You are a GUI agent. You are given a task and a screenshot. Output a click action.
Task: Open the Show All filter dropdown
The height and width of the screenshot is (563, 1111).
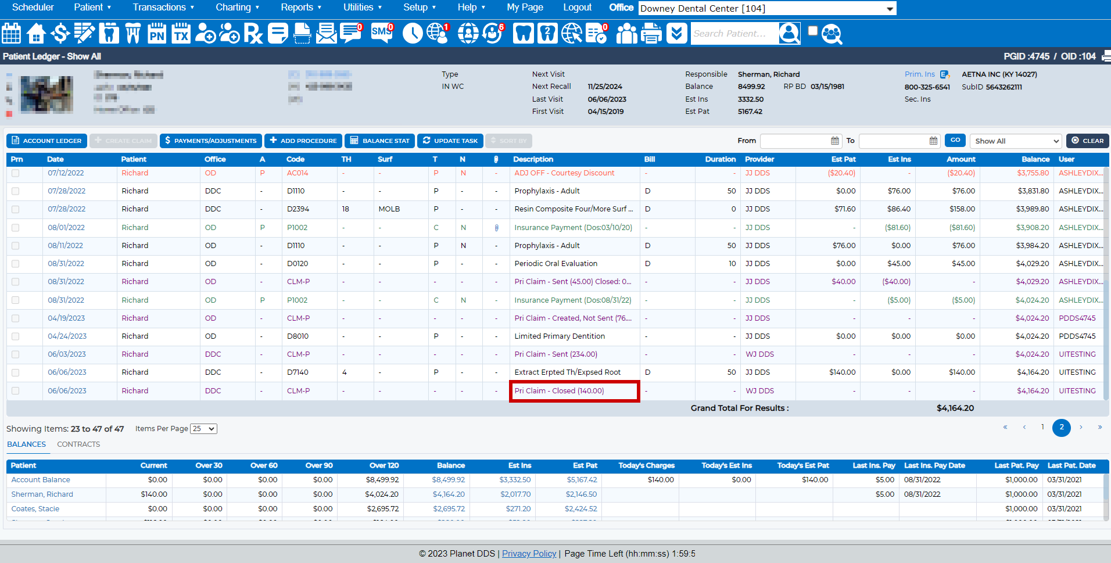click(x=1016, y=141)
